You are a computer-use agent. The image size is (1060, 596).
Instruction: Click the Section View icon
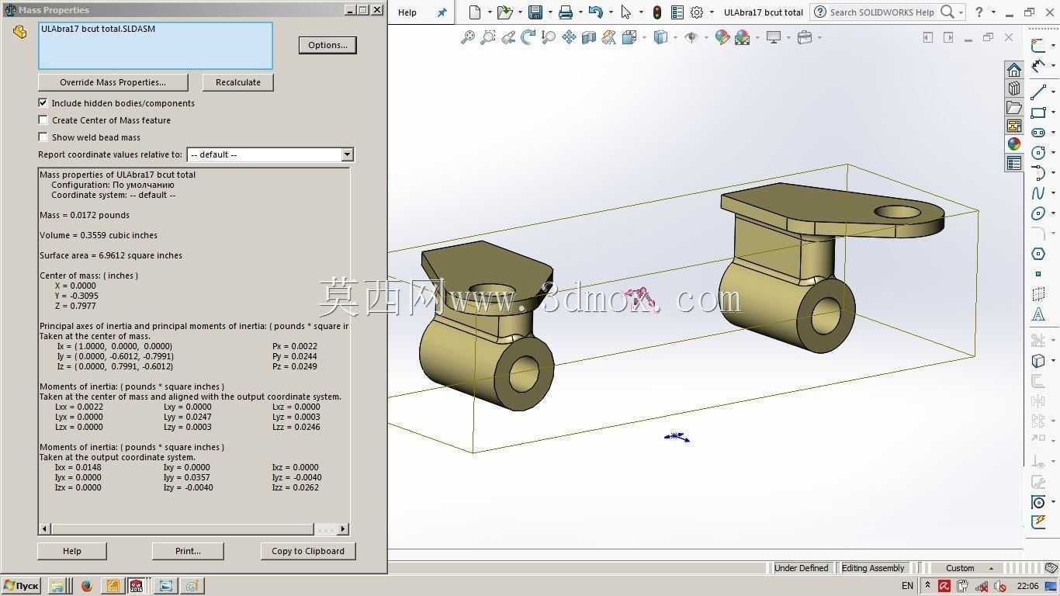pyautogui.click(x=589, y=37)
